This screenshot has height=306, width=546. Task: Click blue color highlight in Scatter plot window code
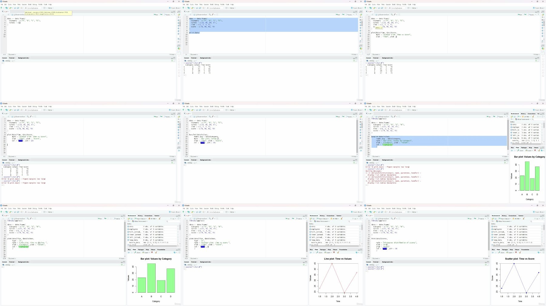pyautogui.click(x=385, y=248)
